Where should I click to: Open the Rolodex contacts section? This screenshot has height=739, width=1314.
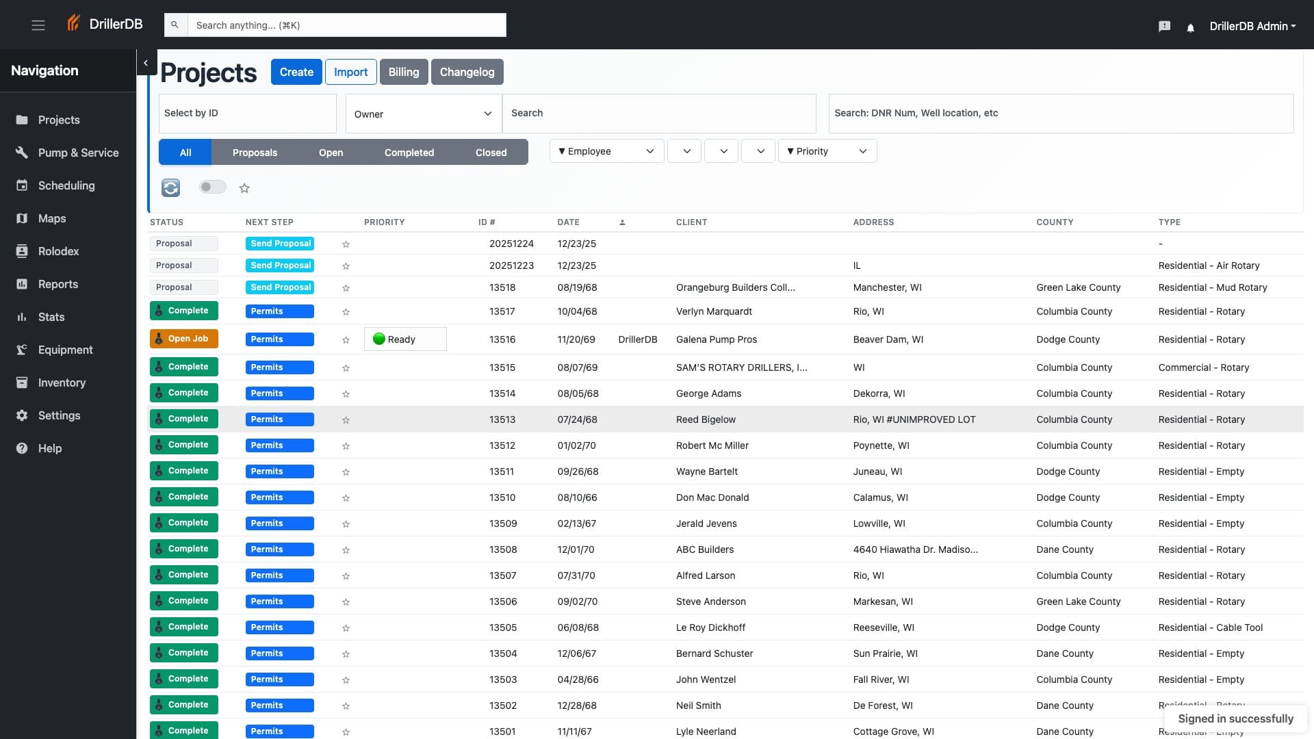pos(57,251)
